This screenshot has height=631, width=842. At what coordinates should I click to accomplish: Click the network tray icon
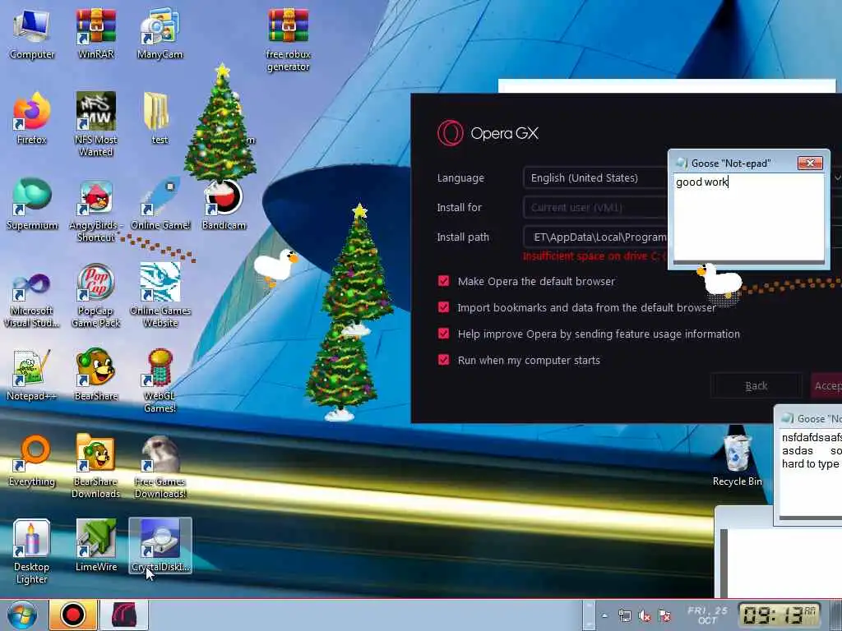click(624, 616)
